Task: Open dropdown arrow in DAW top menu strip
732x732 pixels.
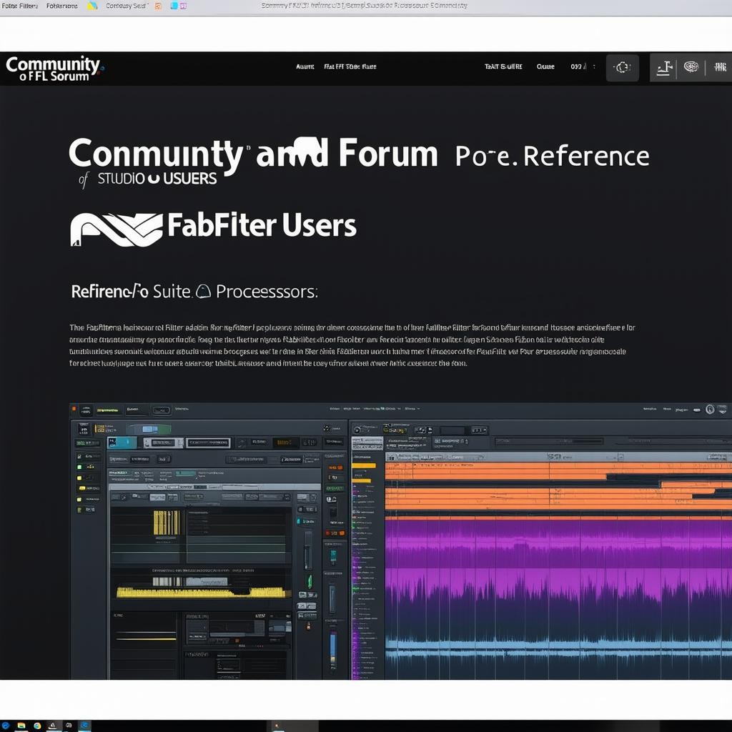Action: [x=418, y=410]
